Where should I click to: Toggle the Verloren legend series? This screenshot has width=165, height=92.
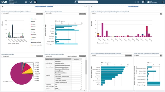[33, 40]
